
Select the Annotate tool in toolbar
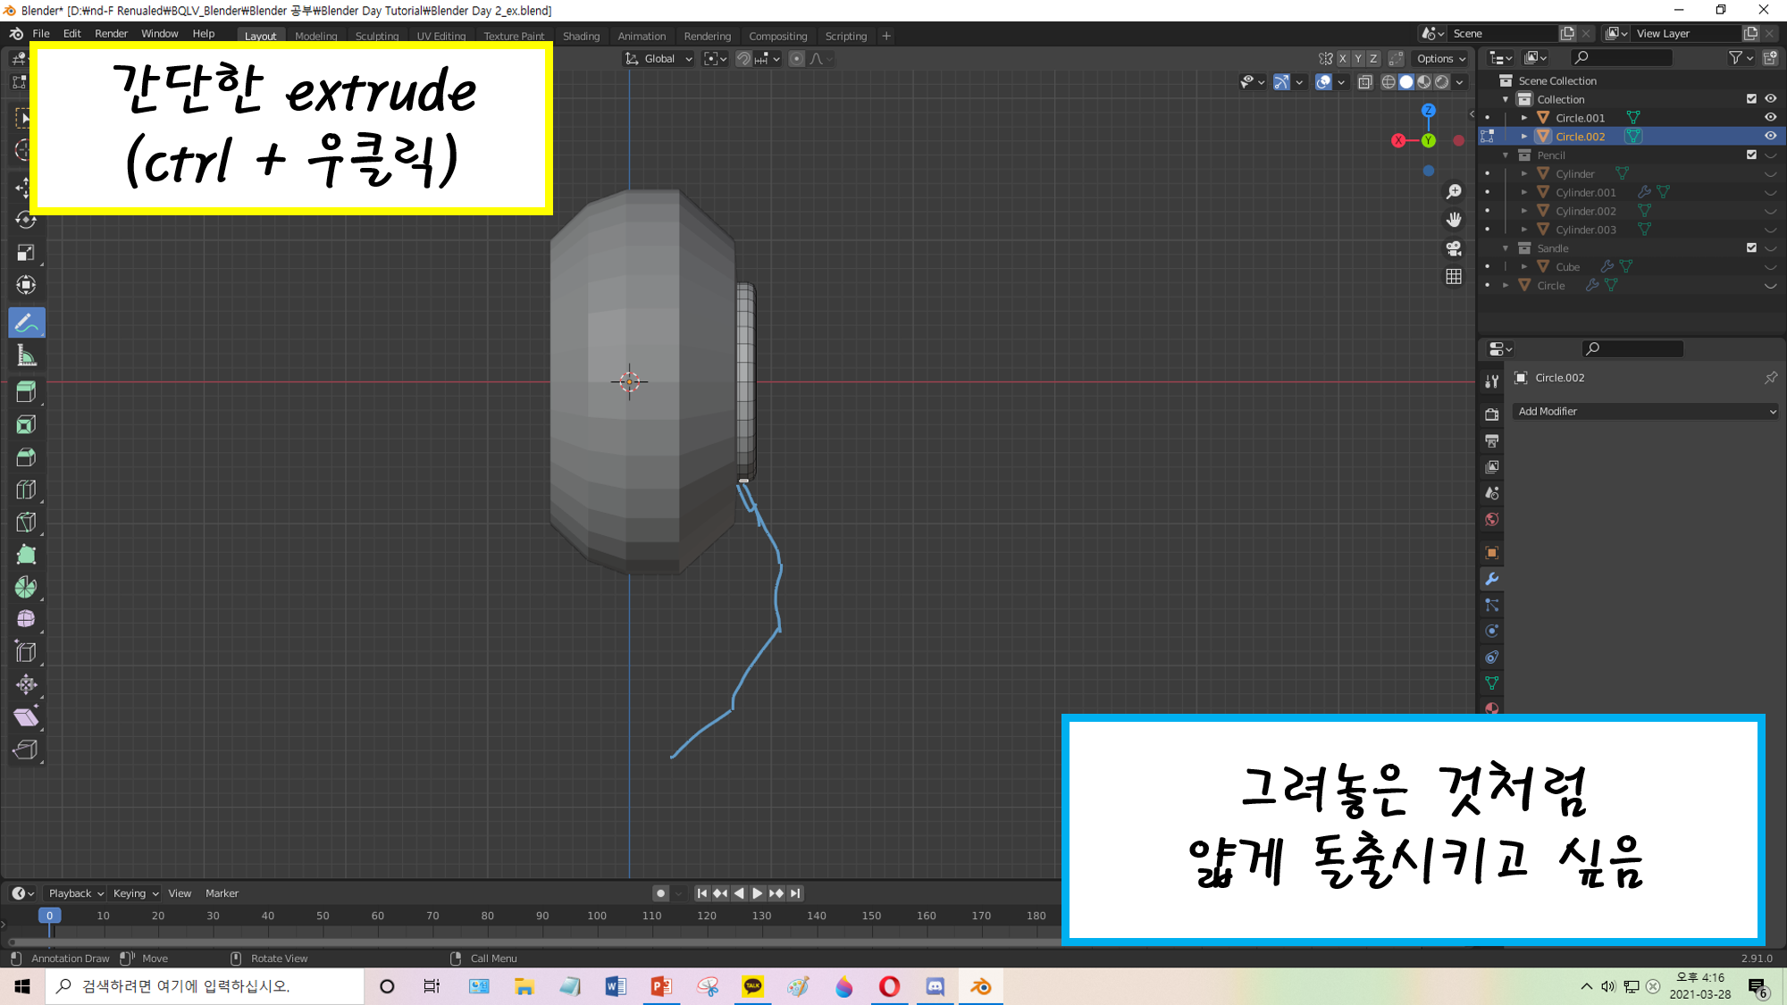point(26,323)
